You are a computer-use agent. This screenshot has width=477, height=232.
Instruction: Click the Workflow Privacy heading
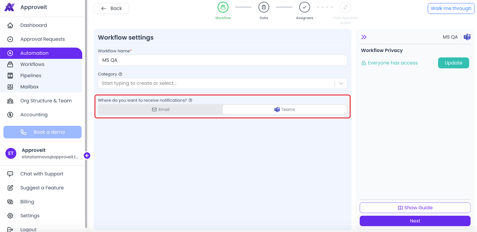coord(382,50)
